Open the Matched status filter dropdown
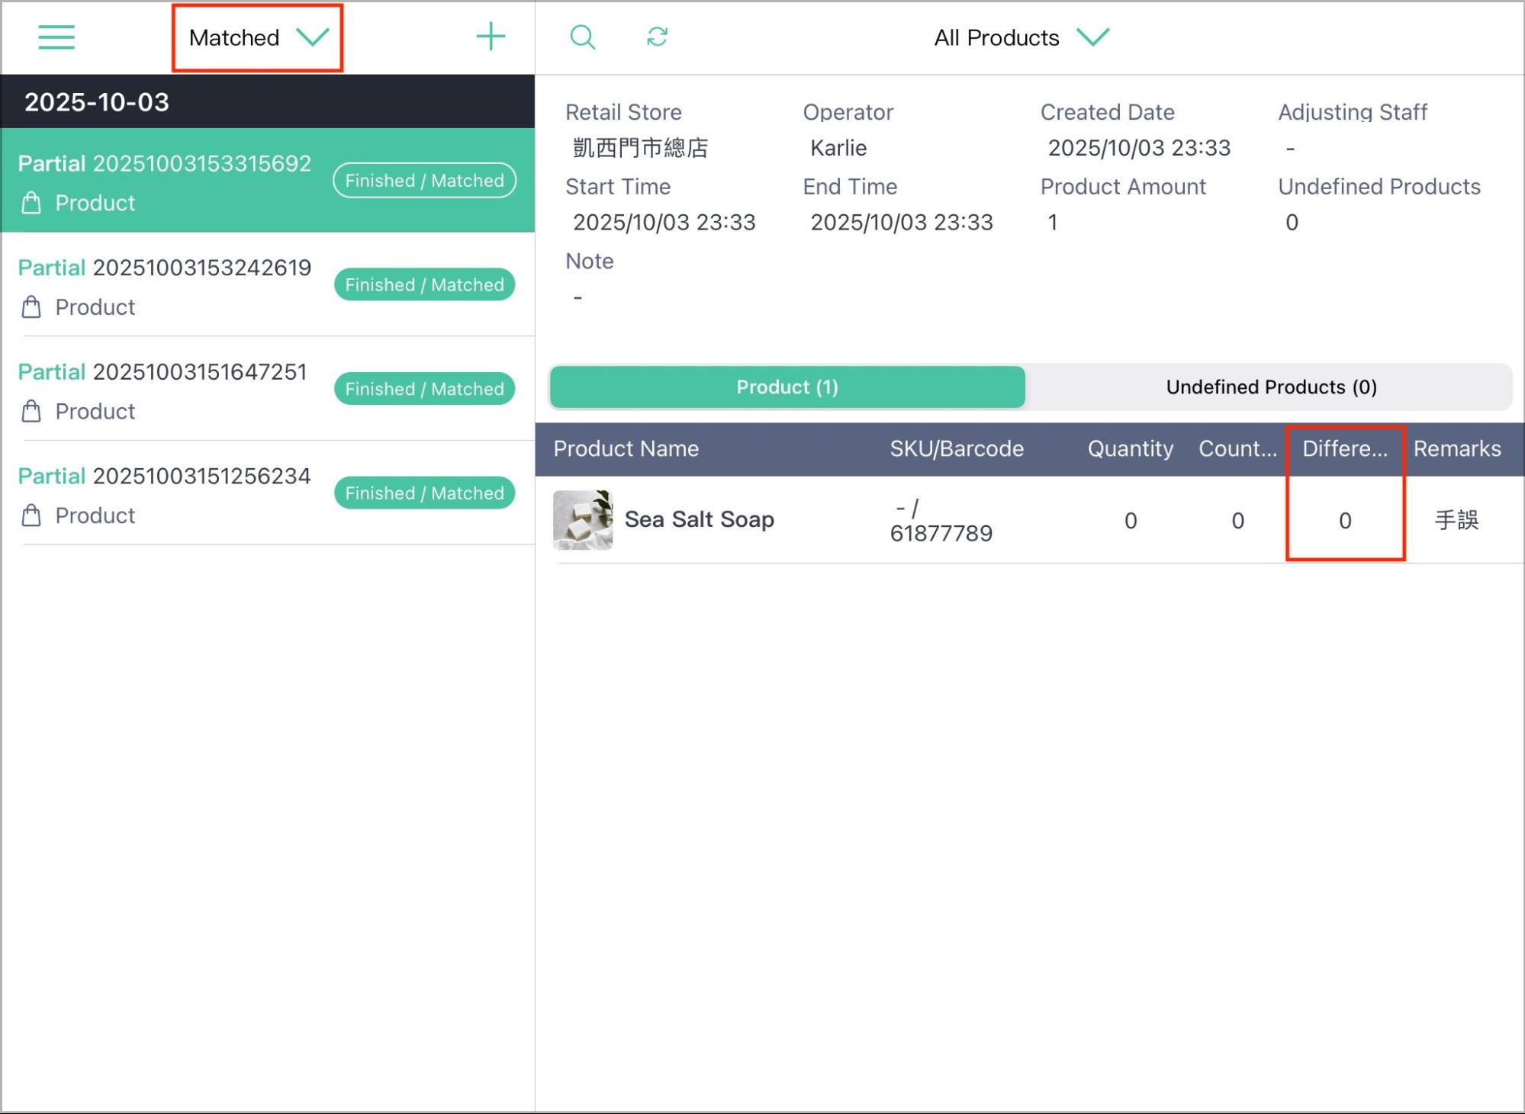The width and height of the screenshot is (1525, 1114). pos(258,37)
